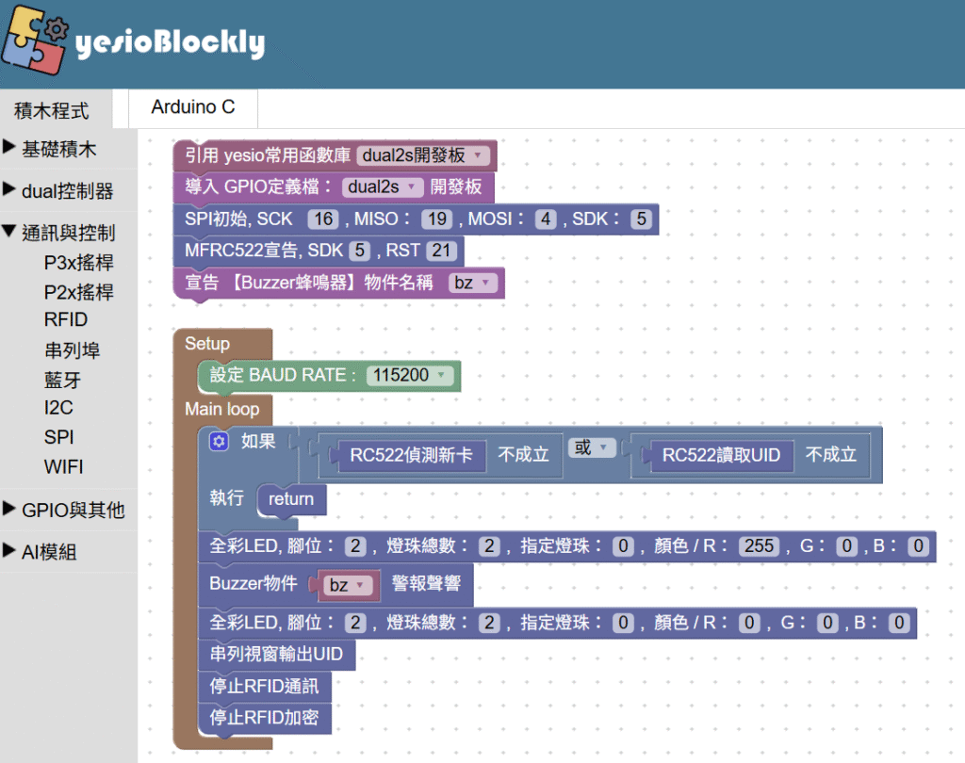Select the P2x搖桿 toolbox item
This screenshot has height=763, width=965.
79,292
